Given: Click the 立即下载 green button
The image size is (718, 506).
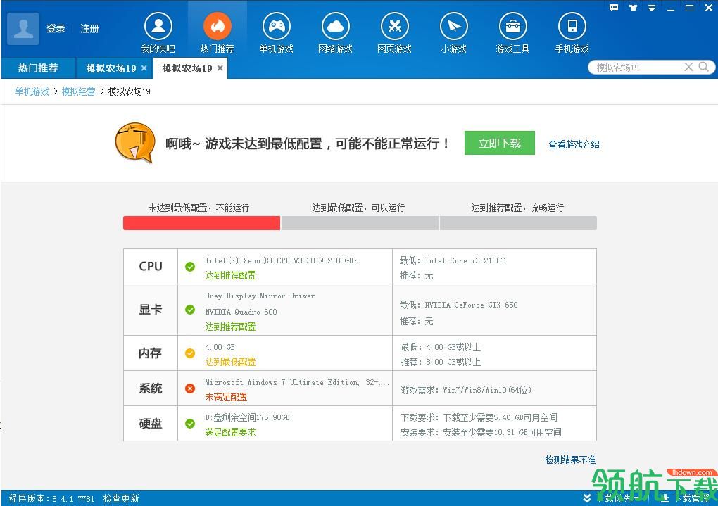Looking at the screenshot, I should [x=500, y=143].
